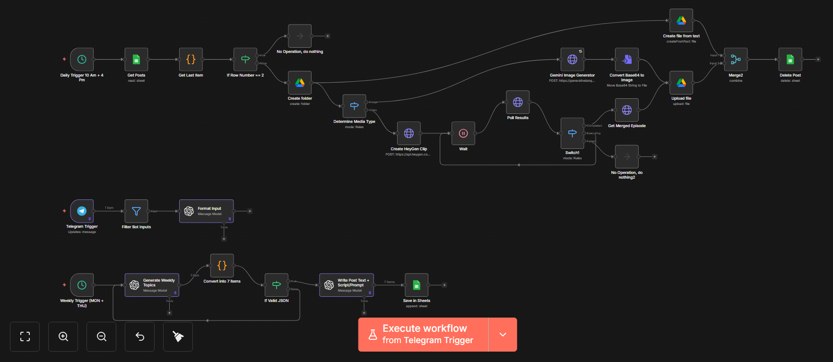833x362 pixels.
Task: Click the Daily Trigger 10 Am schedule node
Action: tap(82, 60)
